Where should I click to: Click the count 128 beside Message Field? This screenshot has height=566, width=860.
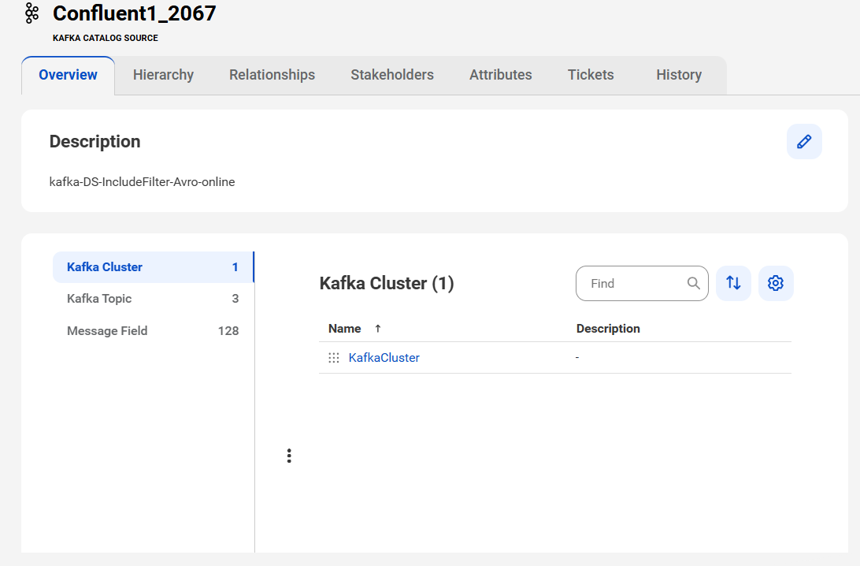click(x=228, y=331)
